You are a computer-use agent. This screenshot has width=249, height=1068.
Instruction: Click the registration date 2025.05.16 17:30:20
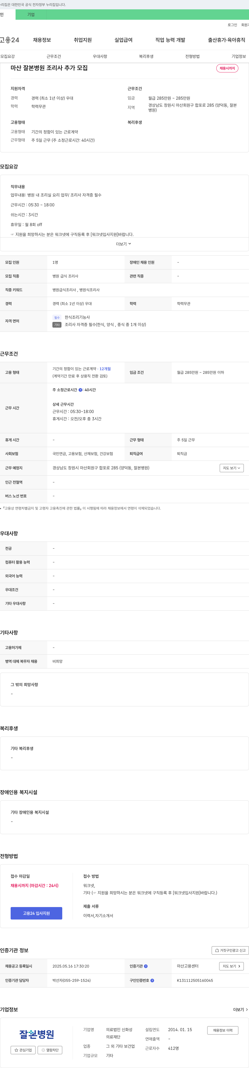(x=71, y=966)
